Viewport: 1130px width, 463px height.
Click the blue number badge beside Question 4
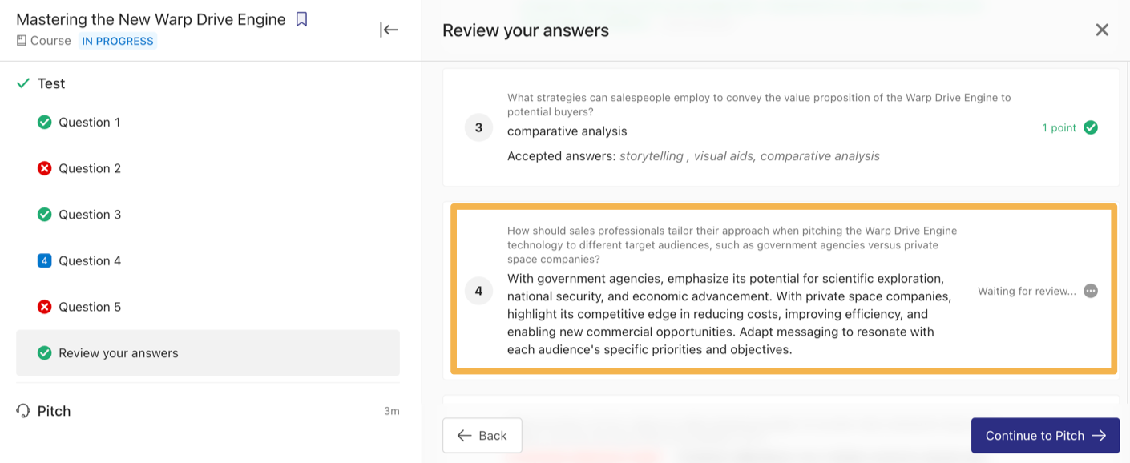tap(45, 260)
